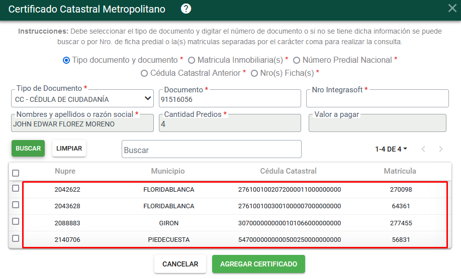
Task: Click the Buscar table filter field
Action: click(x=212, y=149)
